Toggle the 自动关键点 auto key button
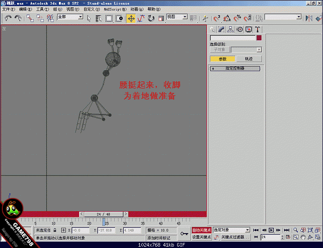 coord(202,230)
